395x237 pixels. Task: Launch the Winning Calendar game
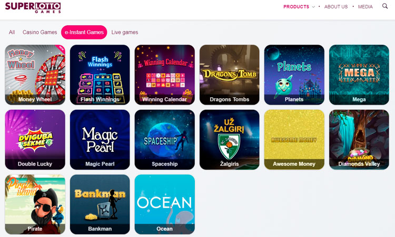(x=165, y=75)
